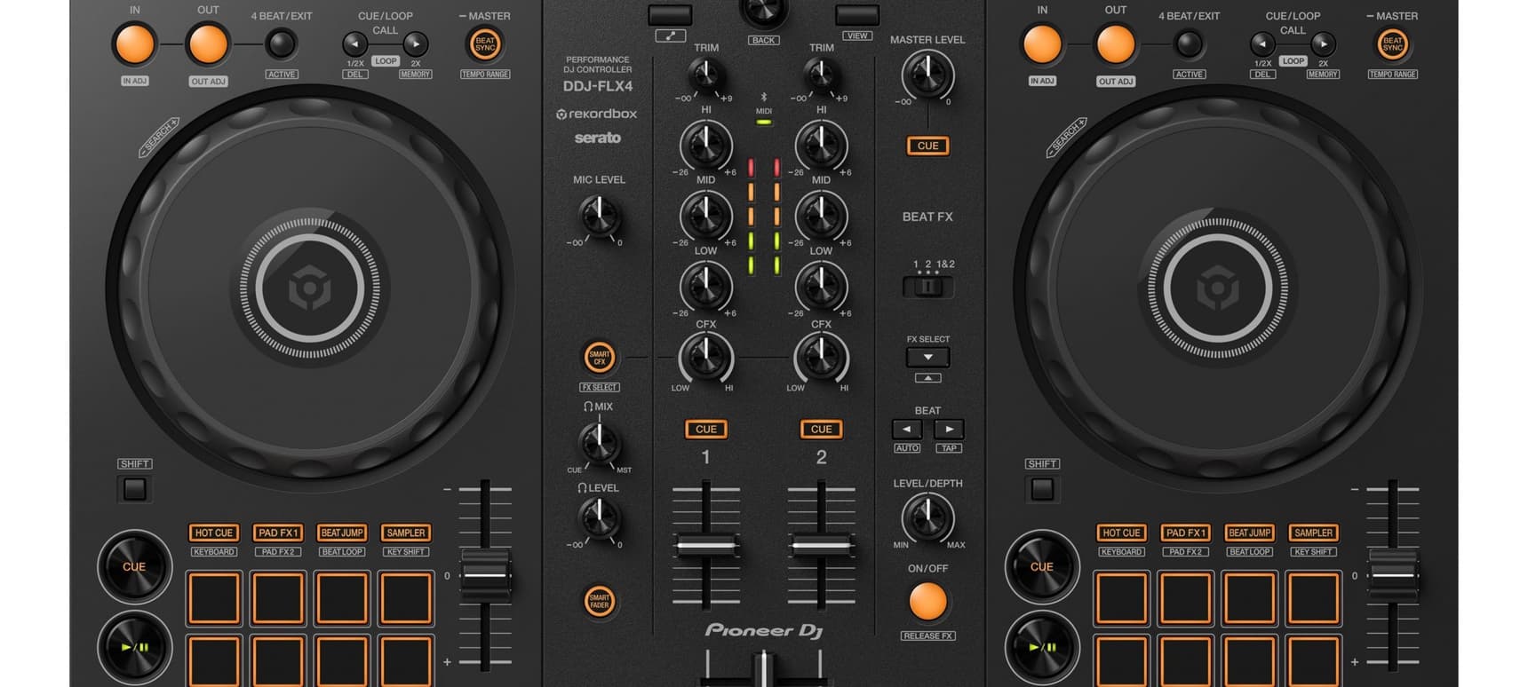This screenshot has height=687, width=1528.
Task: Toggle channel 2 headphone CUE button
Action: pyautogui.click(x=821, y=429)
